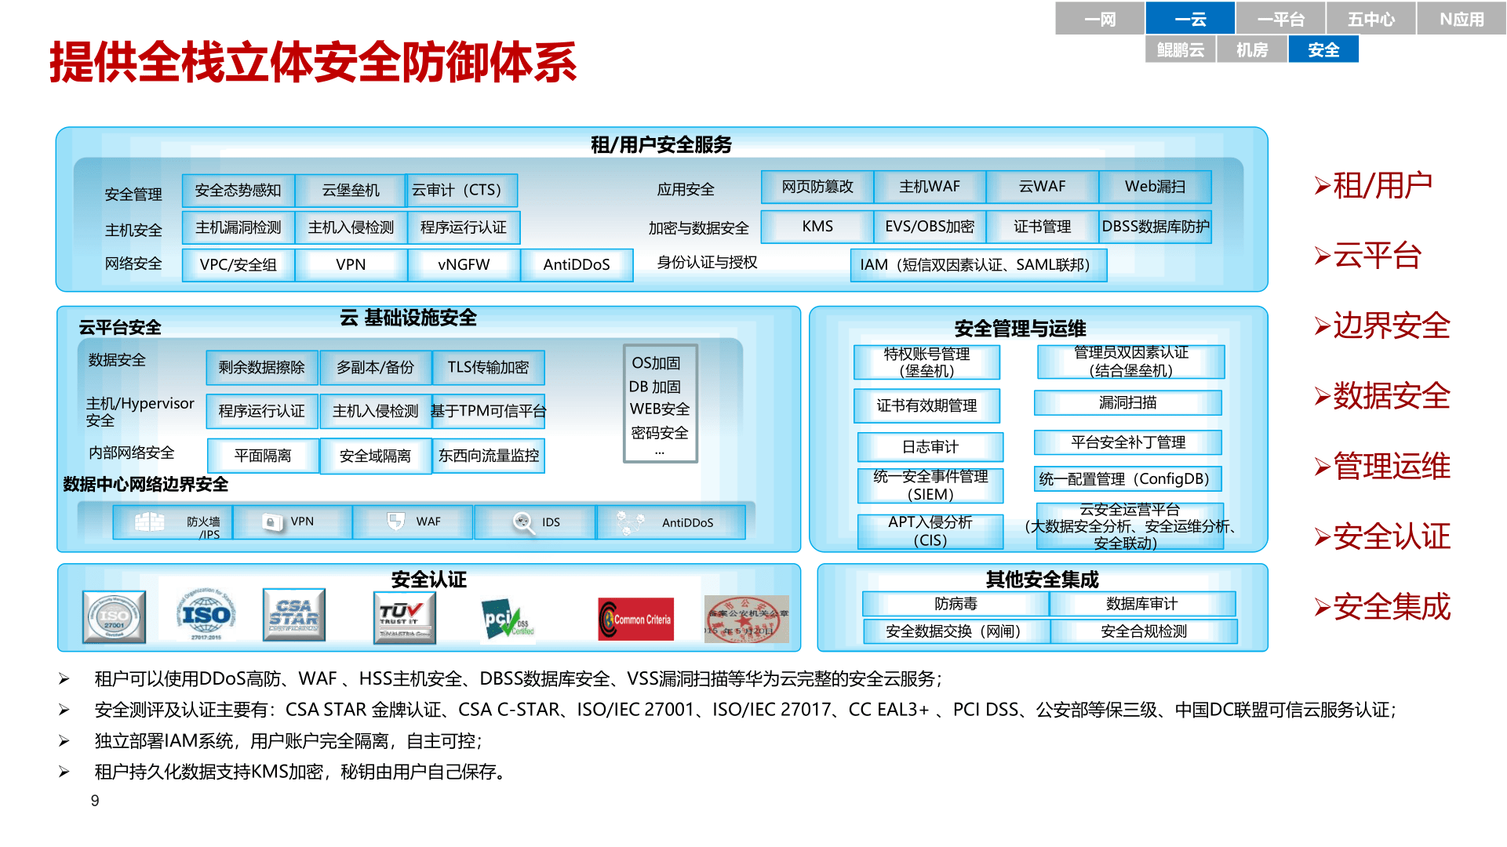The width and height of the screenshot is (1507, 847).
Task: Click the IAM 短信双因素认证 box
Action: 979,265
